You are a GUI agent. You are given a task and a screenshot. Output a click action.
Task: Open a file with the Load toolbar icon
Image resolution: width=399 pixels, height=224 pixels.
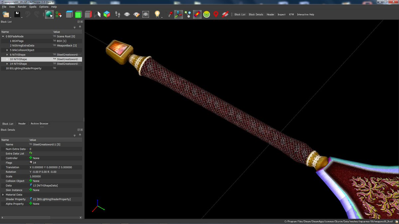tap(6, 14)
